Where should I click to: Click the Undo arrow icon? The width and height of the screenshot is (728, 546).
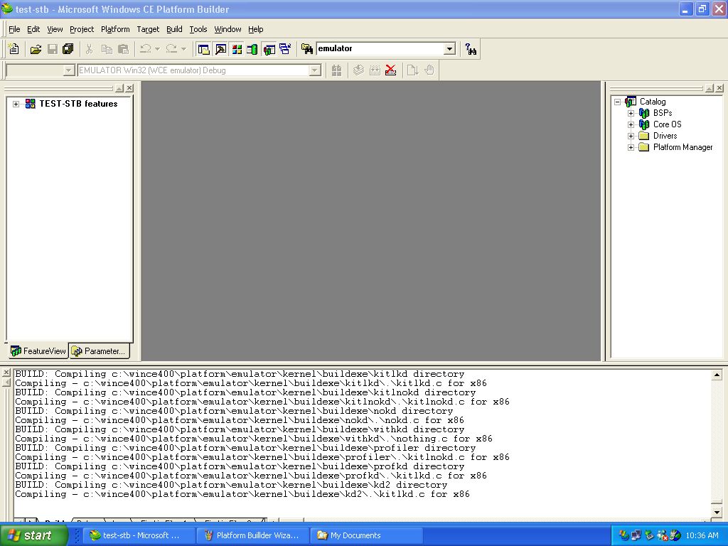(x=145, y=49)
